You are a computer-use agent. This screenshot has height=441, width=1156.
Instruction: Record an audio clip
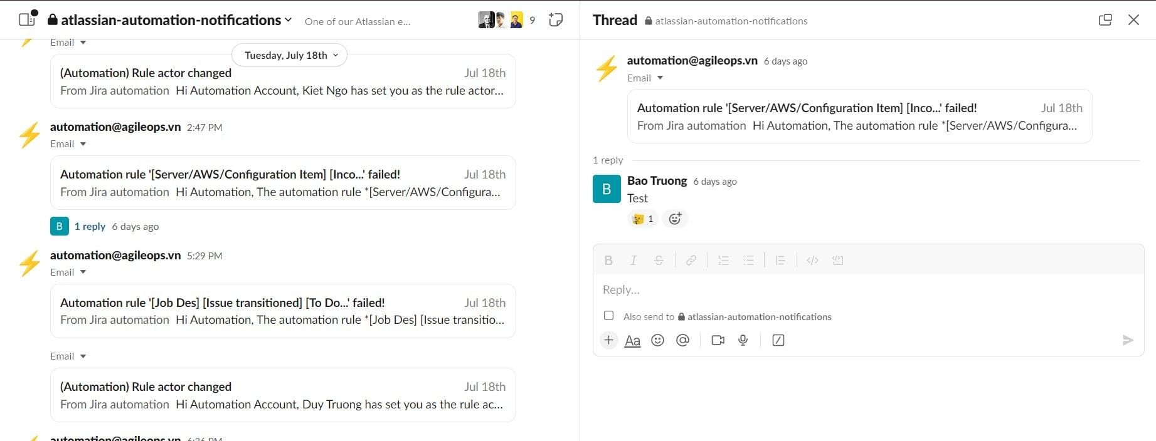tap(743, 340)
